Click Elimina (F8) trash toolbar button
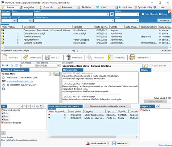Image resolution: width=172 pixels, height=147 pixels. [74, 57]
